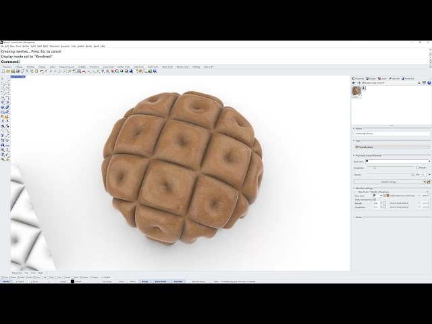Click the padlock Lock icon in toolbar
Viewport: 432px width, 324px height.
[x=107, y=71]
